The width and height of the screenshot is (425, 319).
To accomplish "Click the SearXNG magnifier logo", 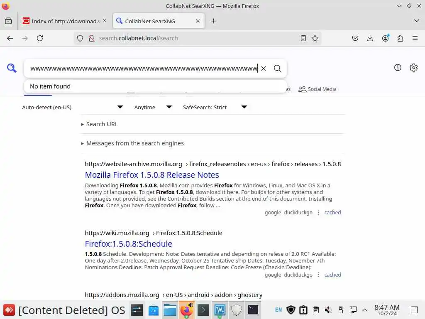I will pyautogui.click(x=12, y=68).
